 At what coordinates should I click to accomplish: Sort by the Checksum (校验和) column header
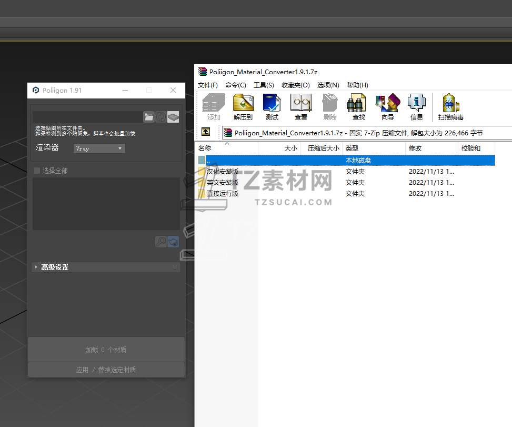(x=477, y=148)
